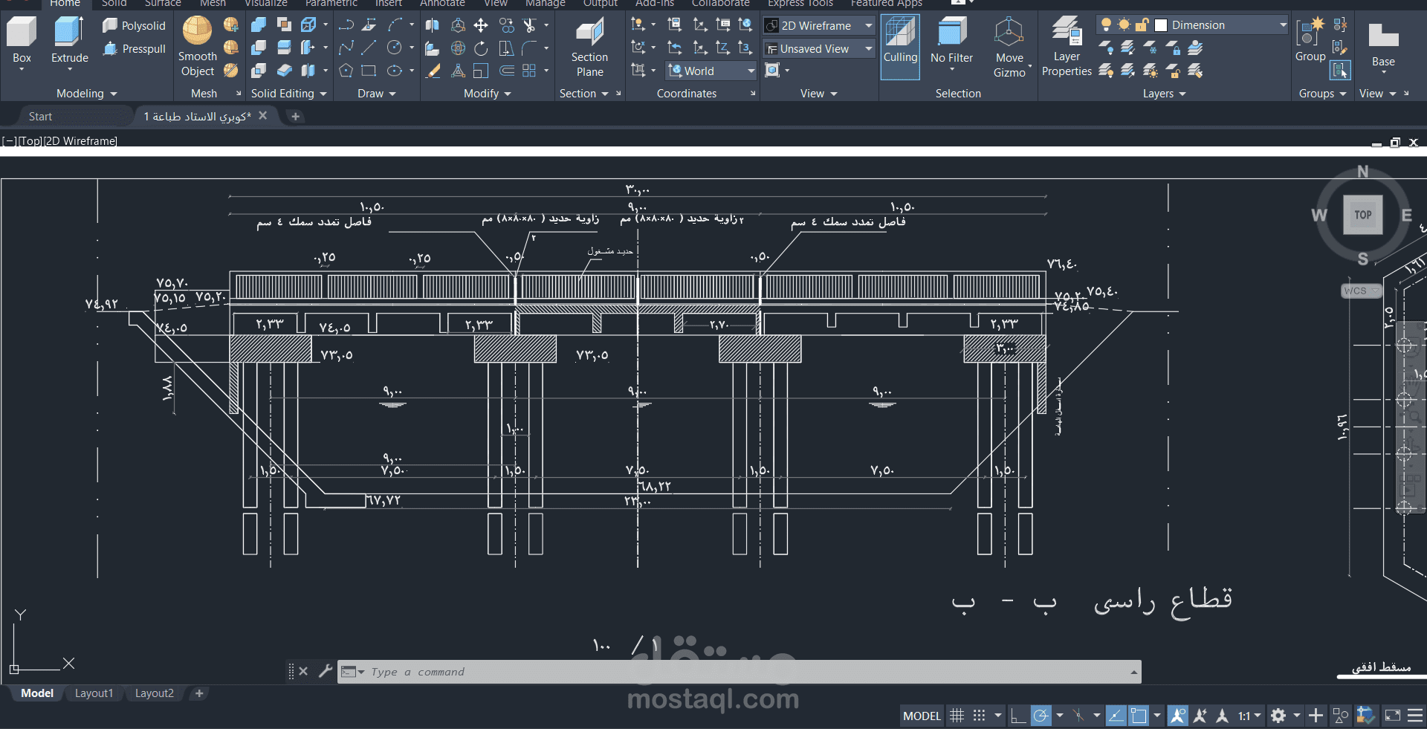The image size is (1427, 729).
Task: Select the Box solid tool
Action: 22,43
